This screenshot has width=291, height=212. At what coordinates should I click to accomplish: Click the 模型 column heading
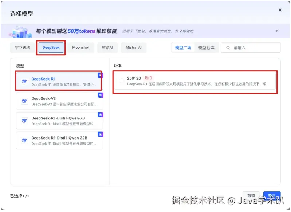(x=20, y=66)
